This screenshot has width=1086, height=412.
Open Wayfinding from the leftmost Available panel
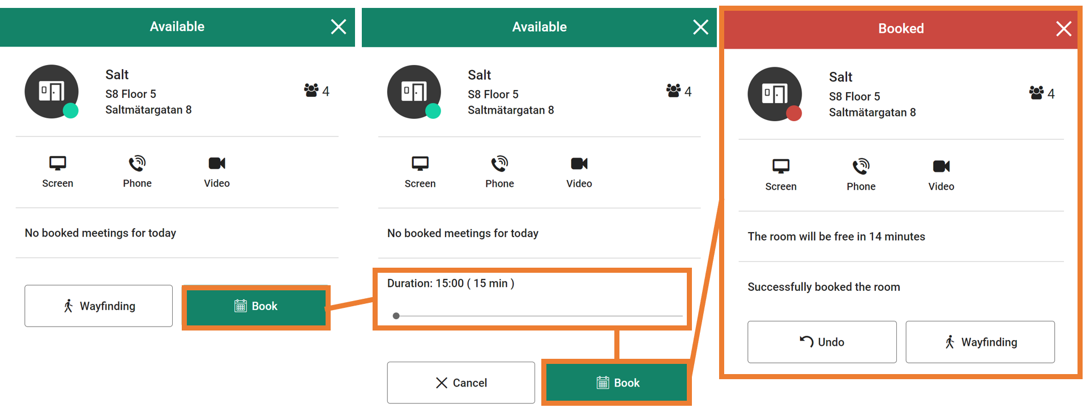[99, 306]
